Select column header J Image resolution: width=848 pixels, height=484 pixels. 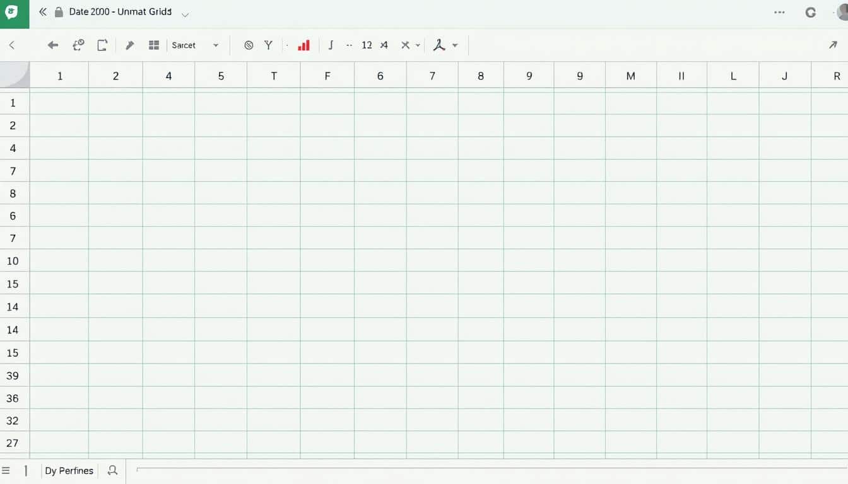click(785, 76)
